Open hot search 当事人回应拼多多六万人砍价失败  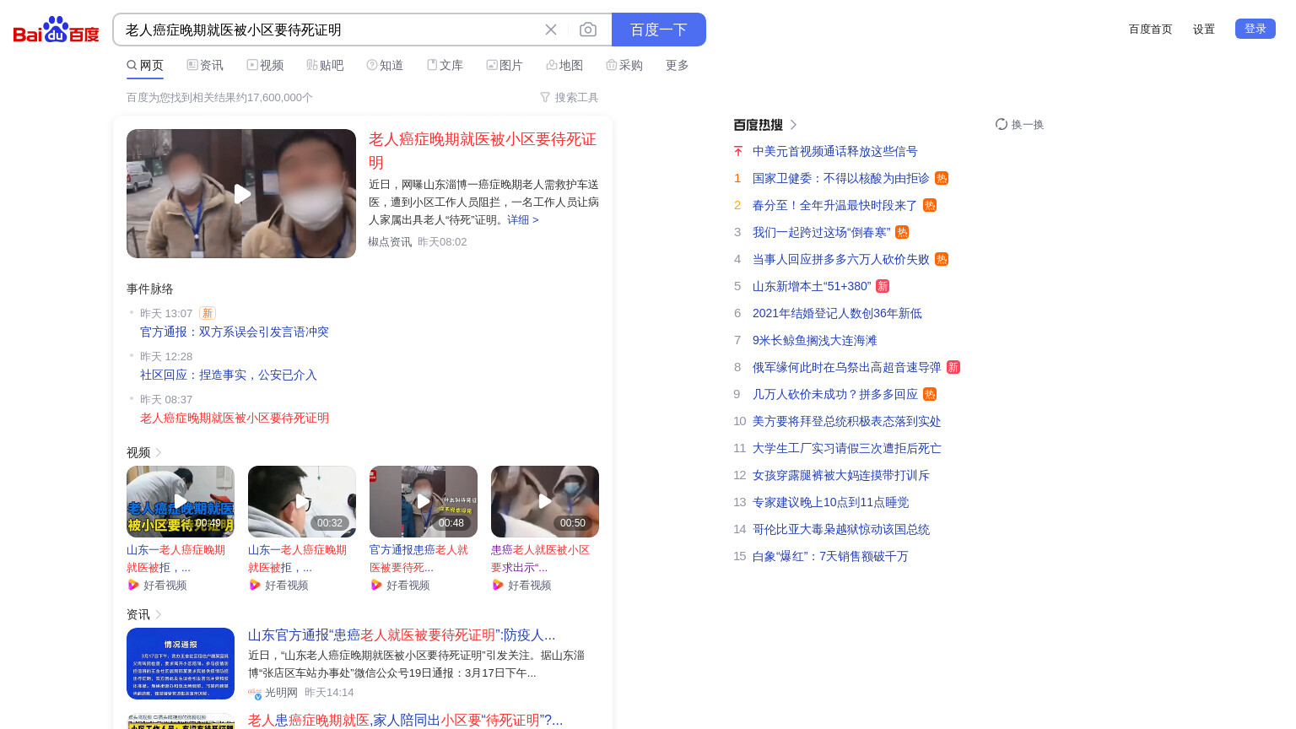coord(841,259)
